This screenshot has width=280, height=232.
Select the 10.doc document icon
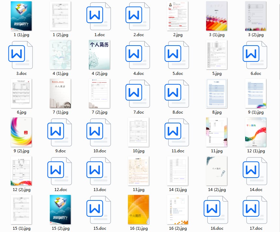(x=99, y=132)
